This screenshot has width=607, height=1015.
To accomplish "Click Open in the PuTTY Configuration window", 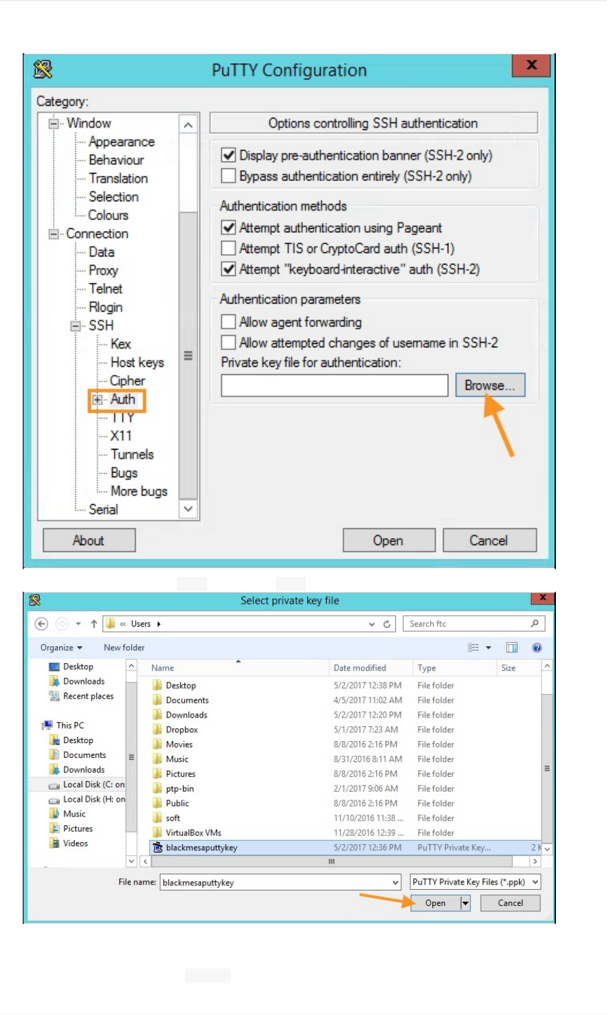I will pos(389,540).
